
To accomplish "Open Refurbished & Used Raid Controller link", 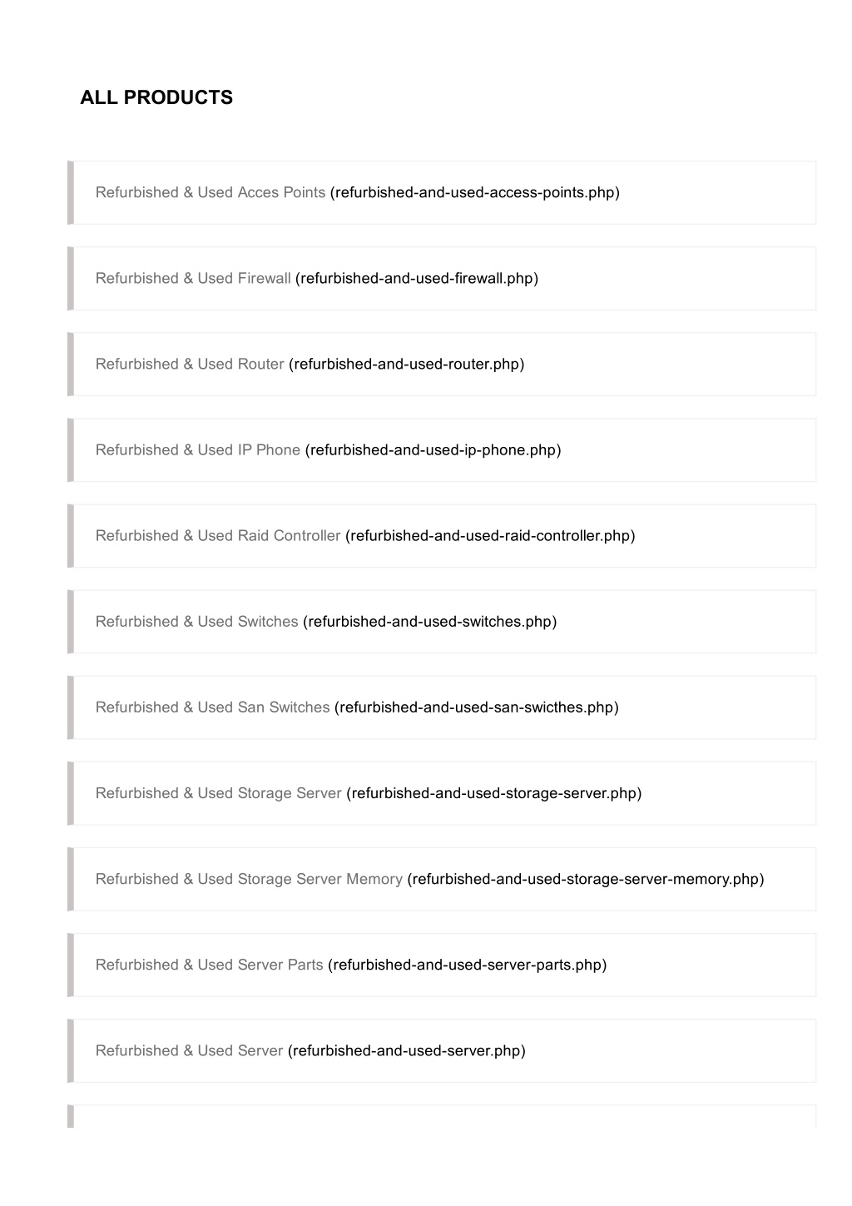I will (x=218, y=535).
